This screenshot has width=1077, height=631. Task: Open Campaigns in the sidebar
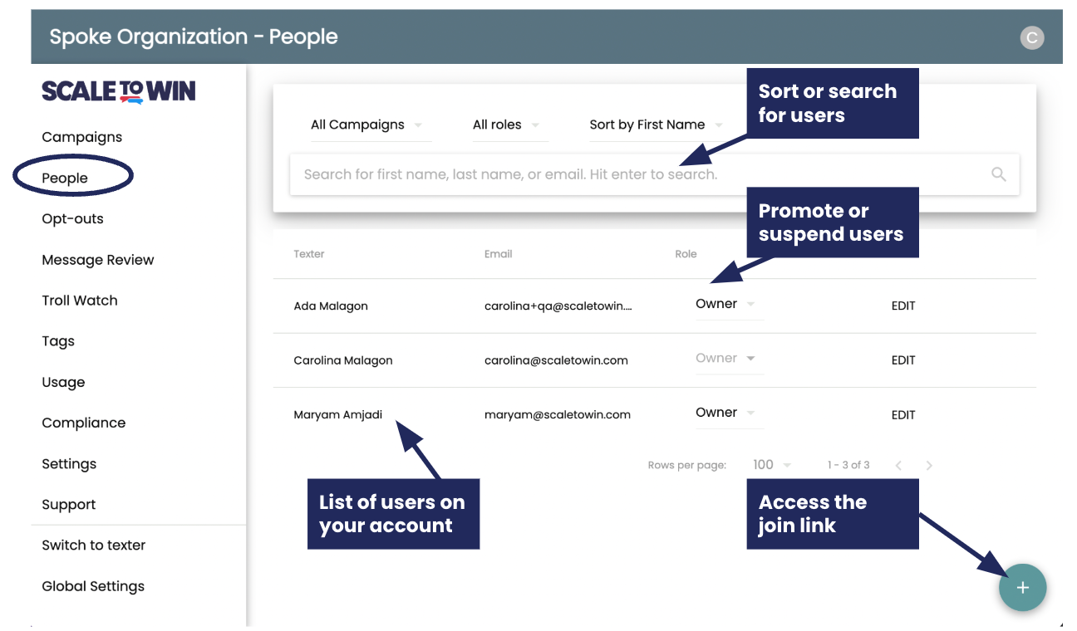pyautogui.click(x=81, y=137)
